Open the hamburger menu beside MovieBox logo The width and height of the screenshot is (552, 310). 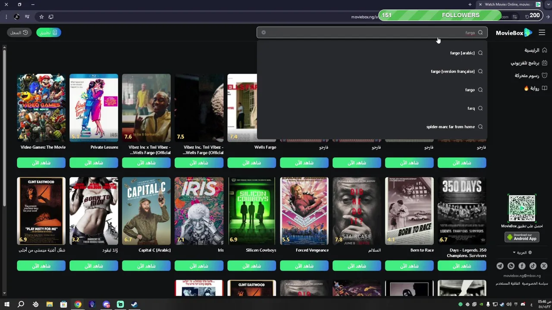click(x=542, y=33)
